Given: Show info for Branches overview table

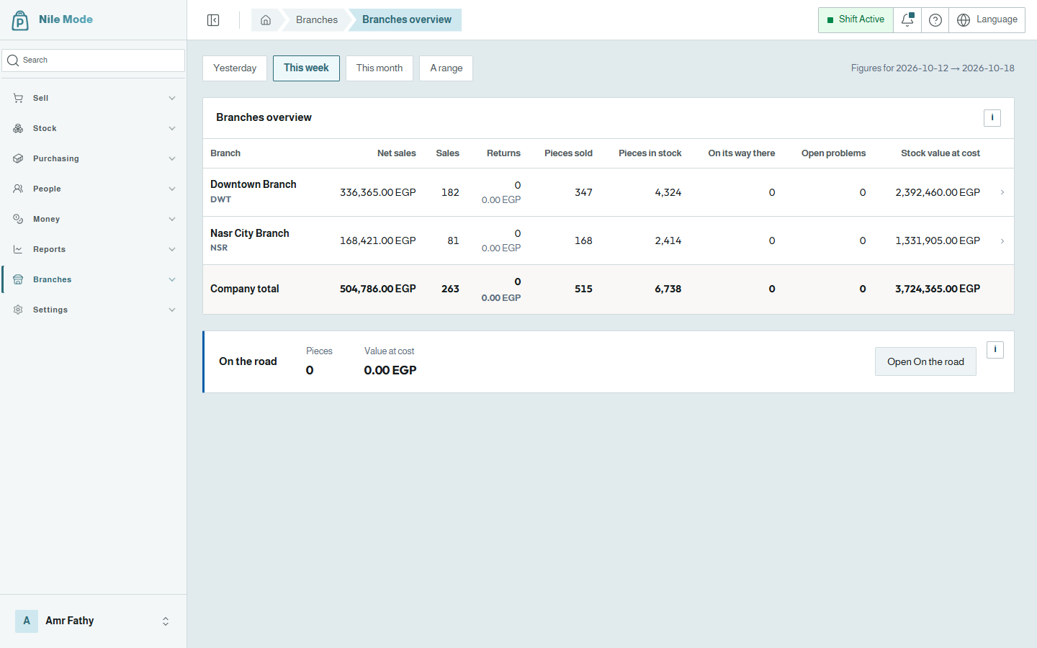Looking at the screenshot, I should 992,118.
